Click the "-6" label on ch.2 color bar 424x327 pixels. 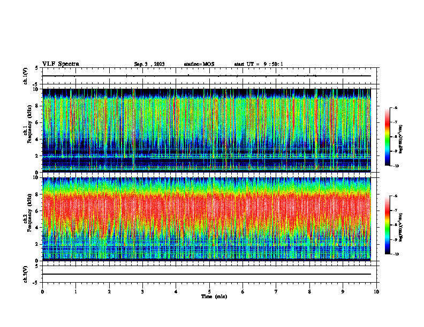(396, 196)
